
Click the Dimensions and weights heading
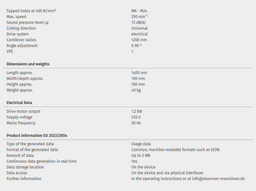[28, 64]
